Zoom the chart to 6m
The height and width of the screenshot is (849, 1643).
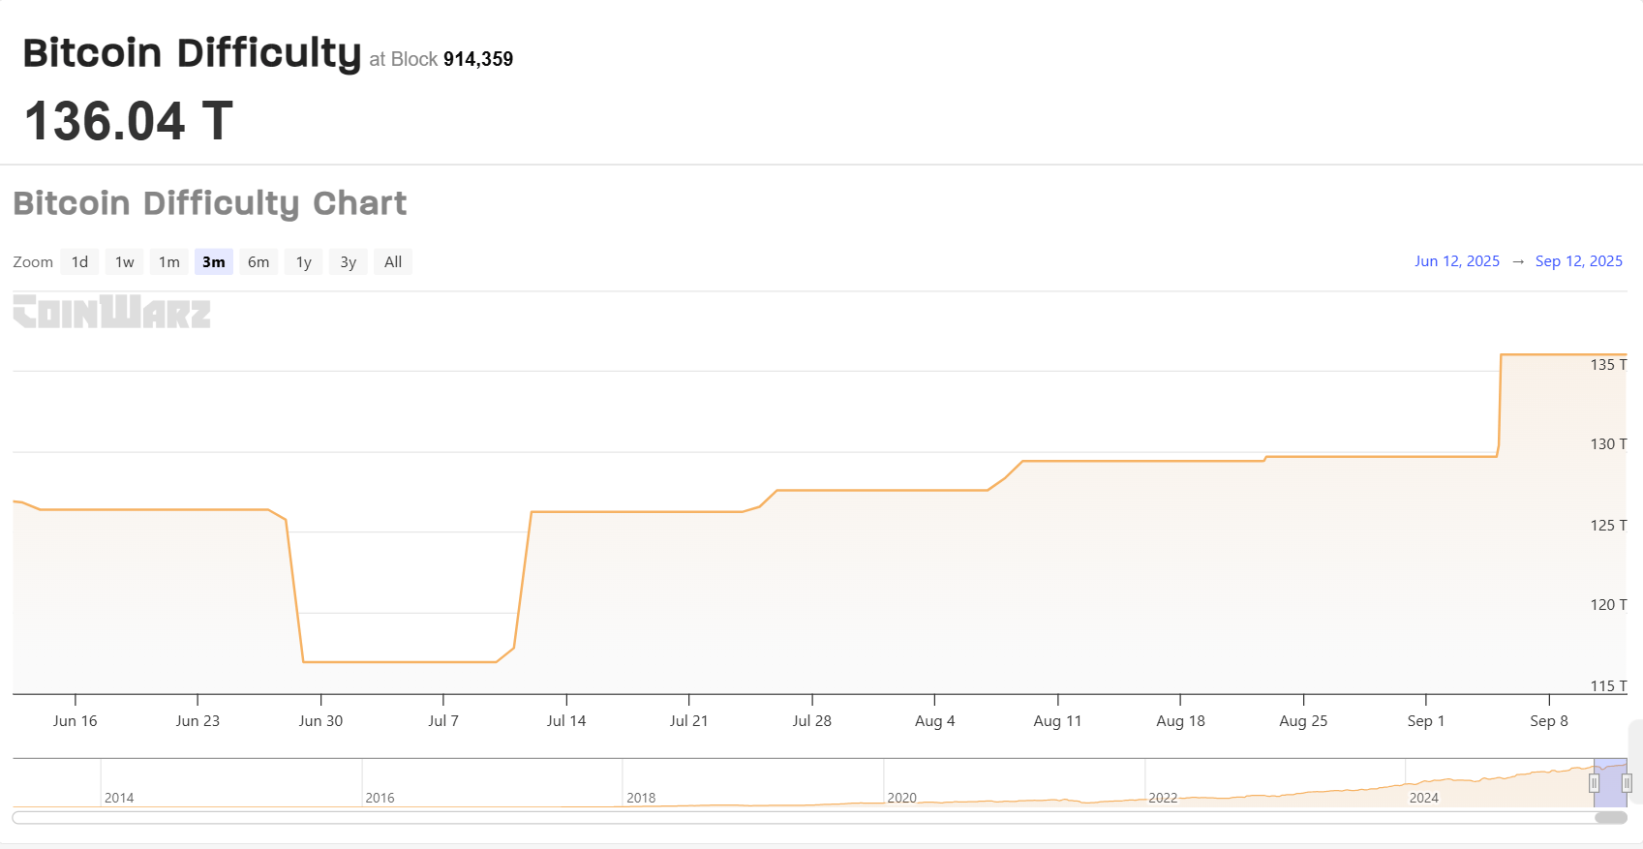[259, 262]
